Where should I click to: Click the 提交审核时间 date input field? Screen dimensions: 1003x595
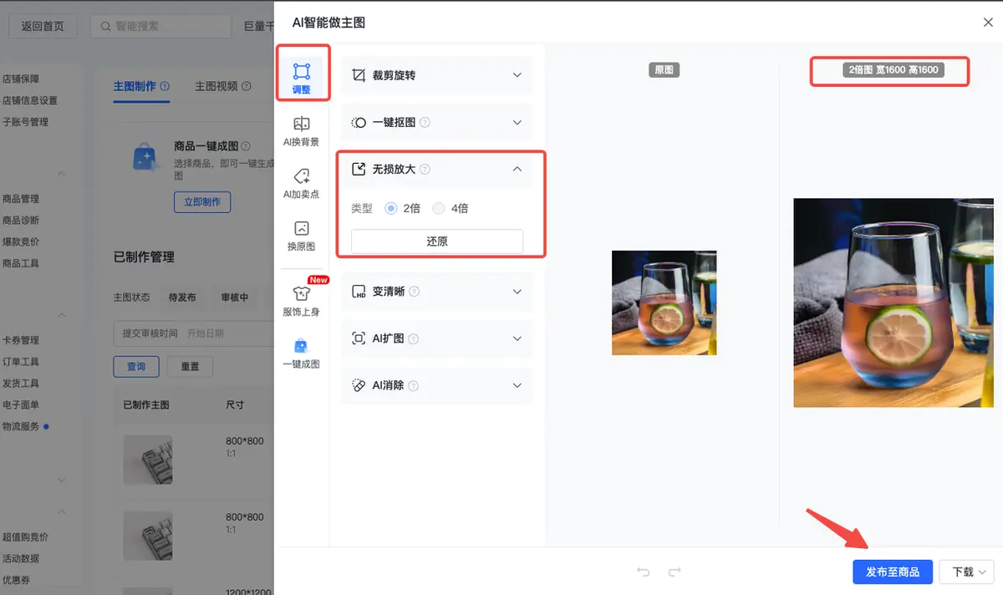194,333
